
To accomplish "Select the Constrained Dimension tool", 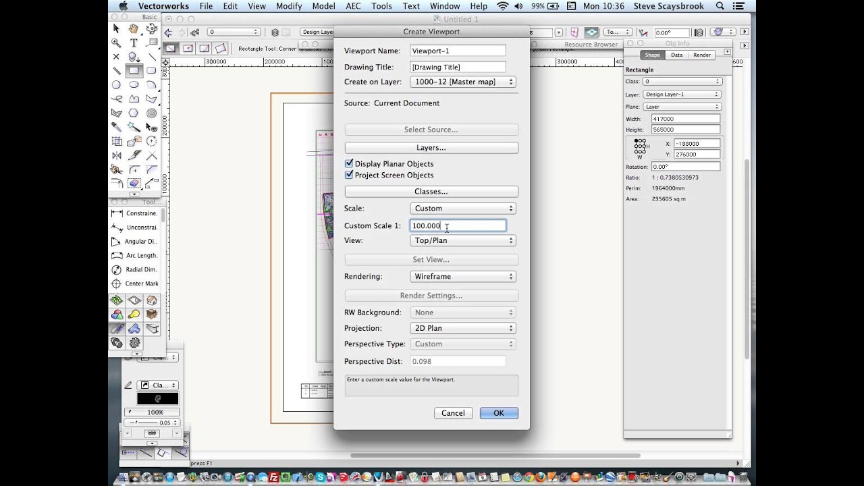I will click(x=135, y=213).
